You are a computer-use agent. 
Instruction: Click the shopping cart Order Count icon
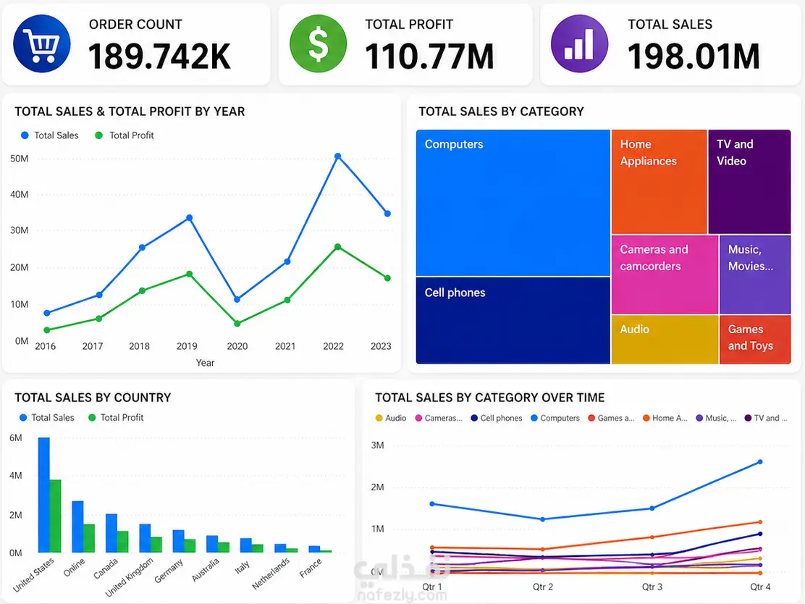41,43
